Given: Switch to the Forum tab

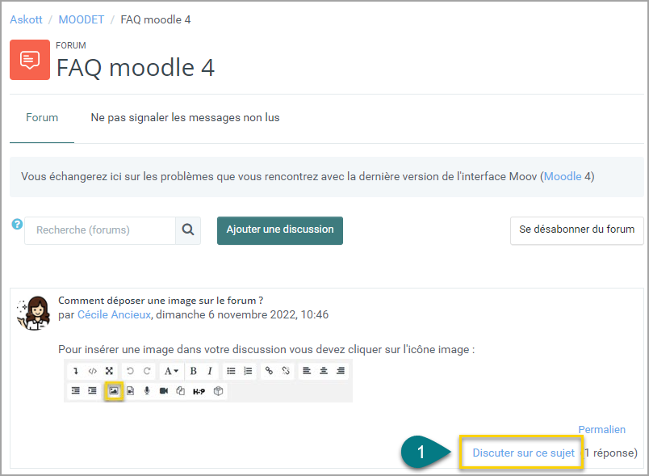Looking at the screenshot, I should (42, 118).
